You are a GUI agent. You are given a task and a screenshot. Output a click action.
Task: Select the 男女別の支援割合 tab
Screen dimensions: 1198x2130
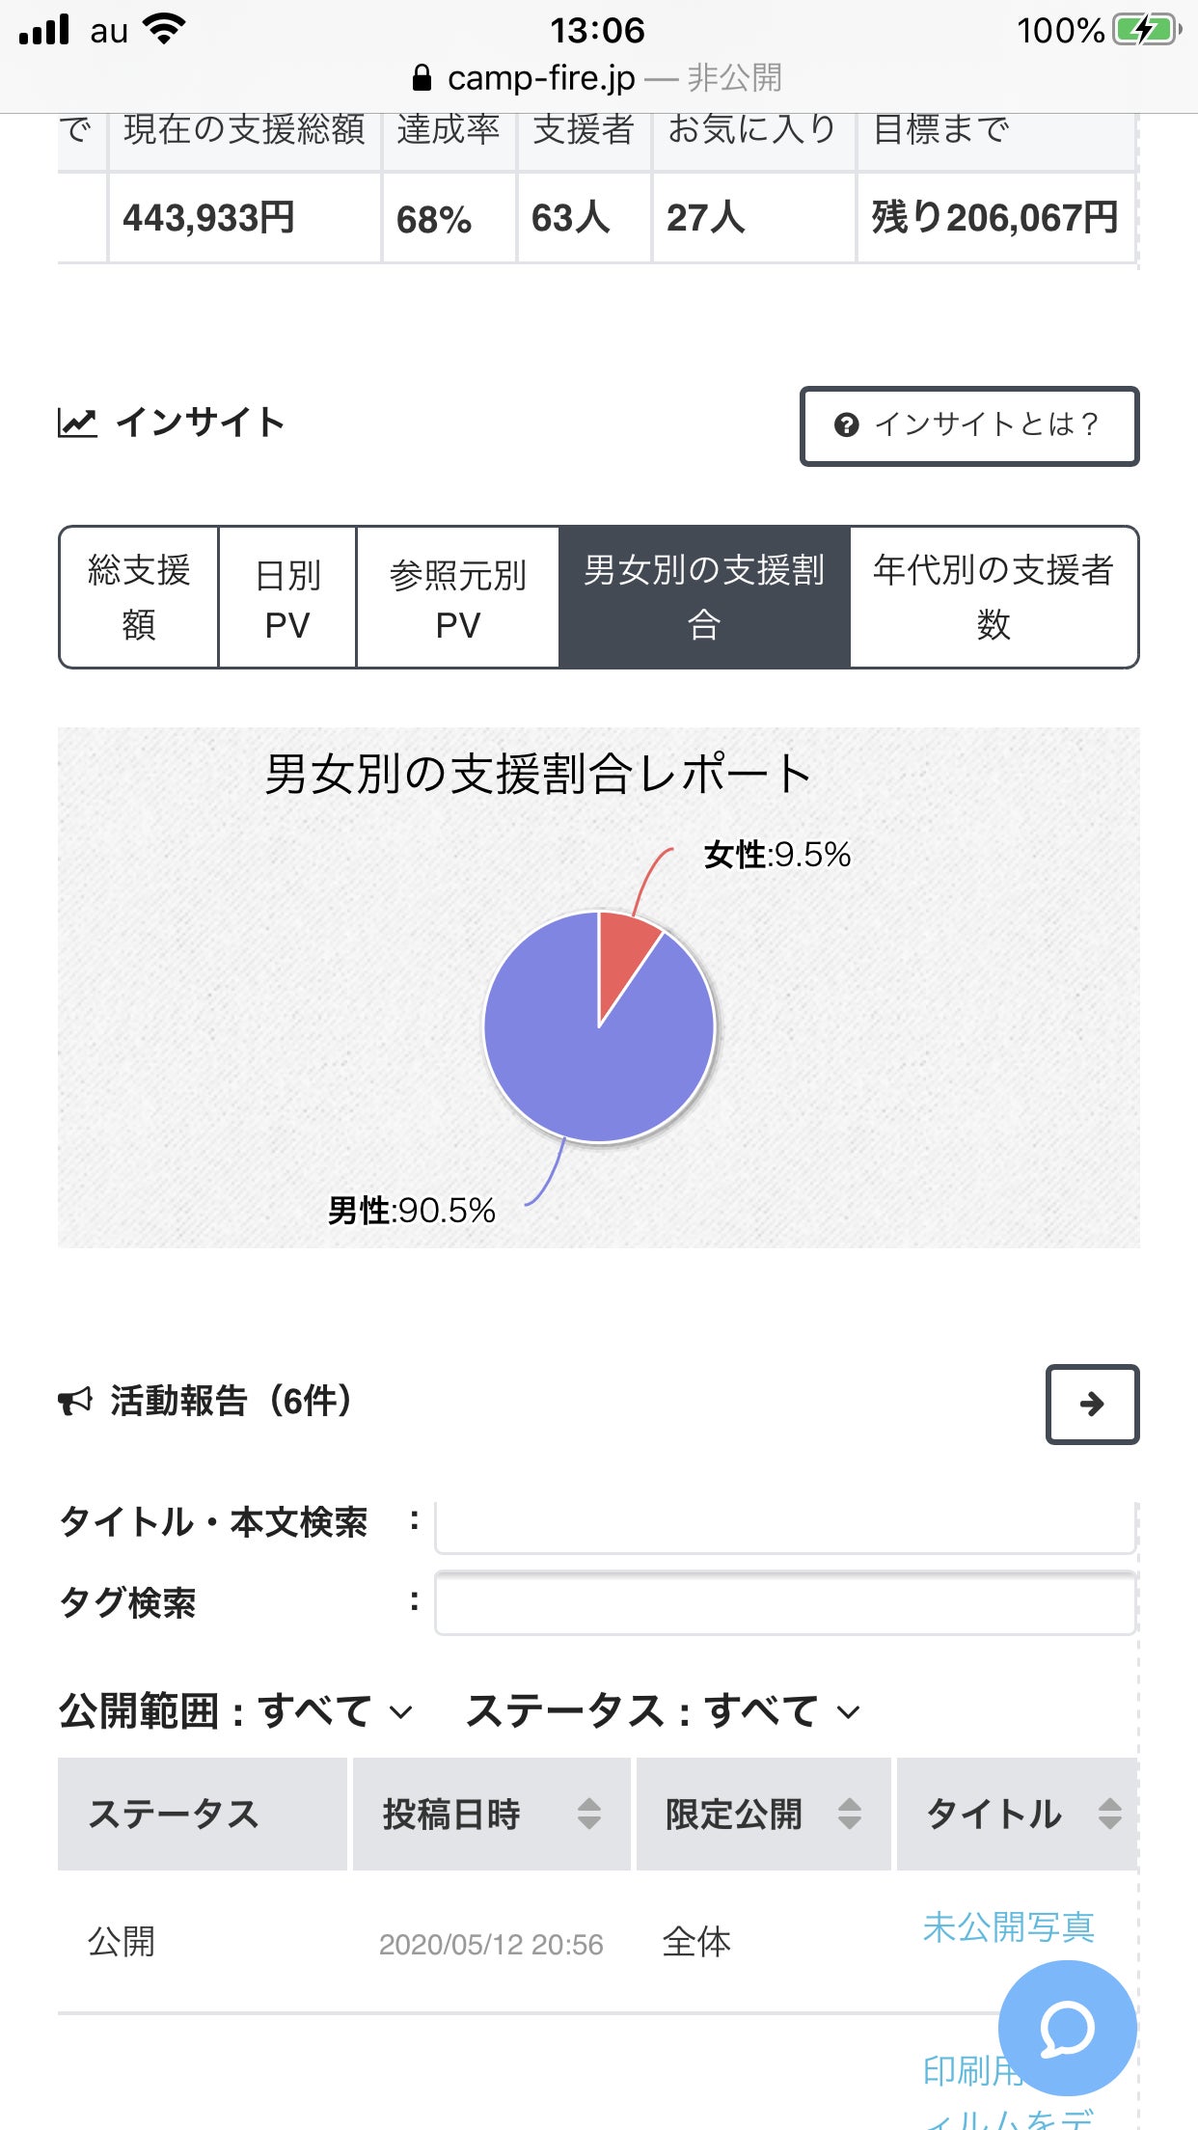[x=704, y=597]
